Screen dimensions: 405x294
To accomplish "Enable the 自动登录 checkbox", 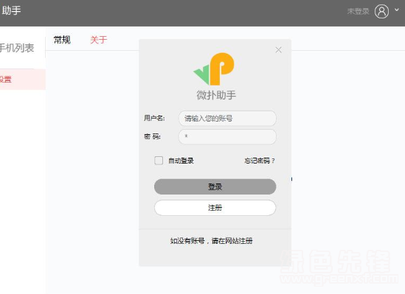I will coord(159,161).
